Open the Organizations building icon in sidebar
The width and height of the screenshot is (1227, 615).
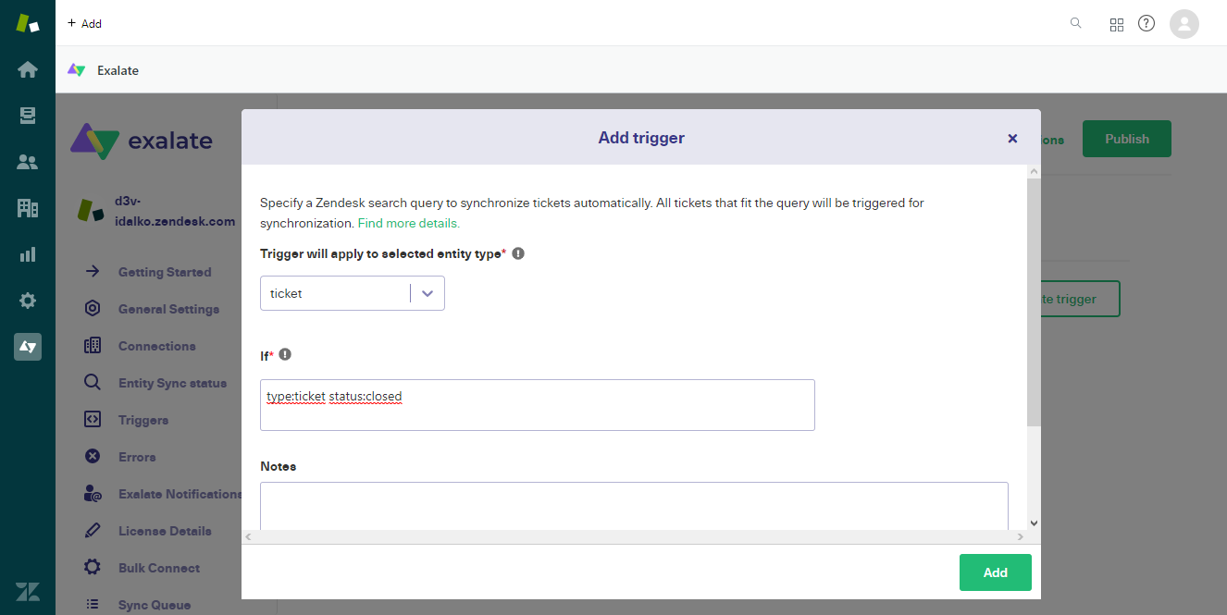(x=28, y=208)
